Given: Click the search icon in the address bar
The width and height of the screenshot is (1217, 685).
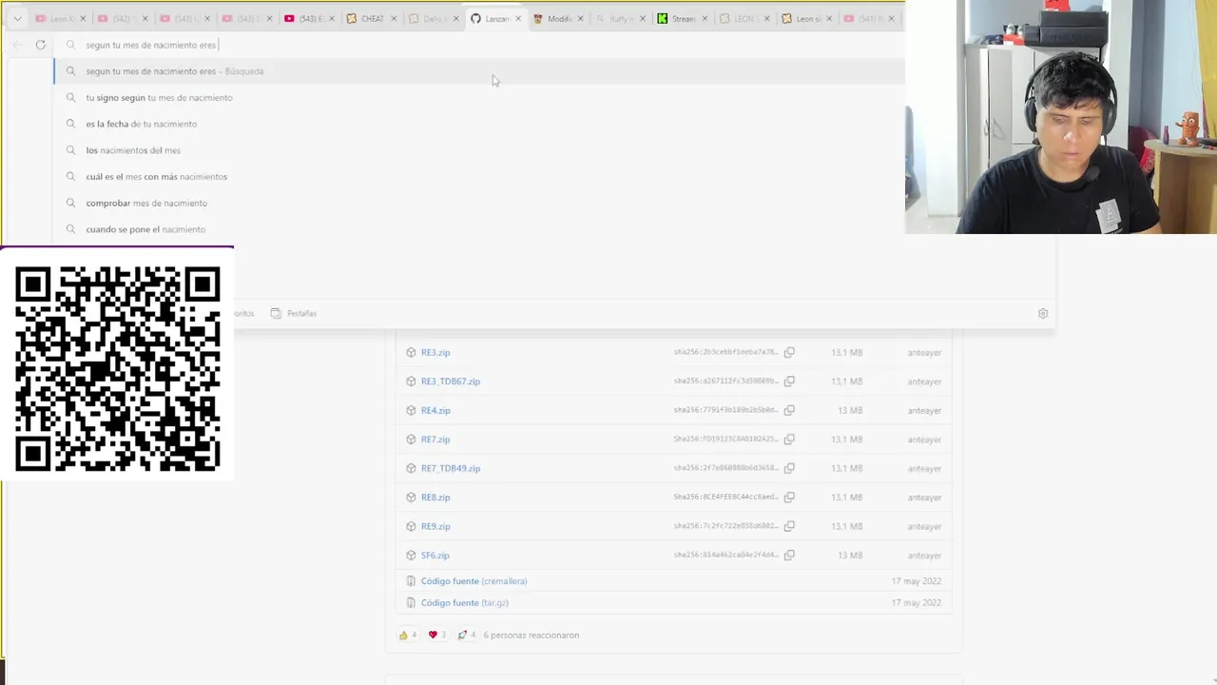Looking at the screenshot, I should point(70,45).
